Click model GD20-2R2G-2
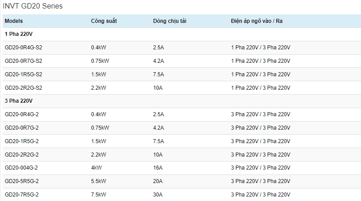361x201 pixels. 22,154
